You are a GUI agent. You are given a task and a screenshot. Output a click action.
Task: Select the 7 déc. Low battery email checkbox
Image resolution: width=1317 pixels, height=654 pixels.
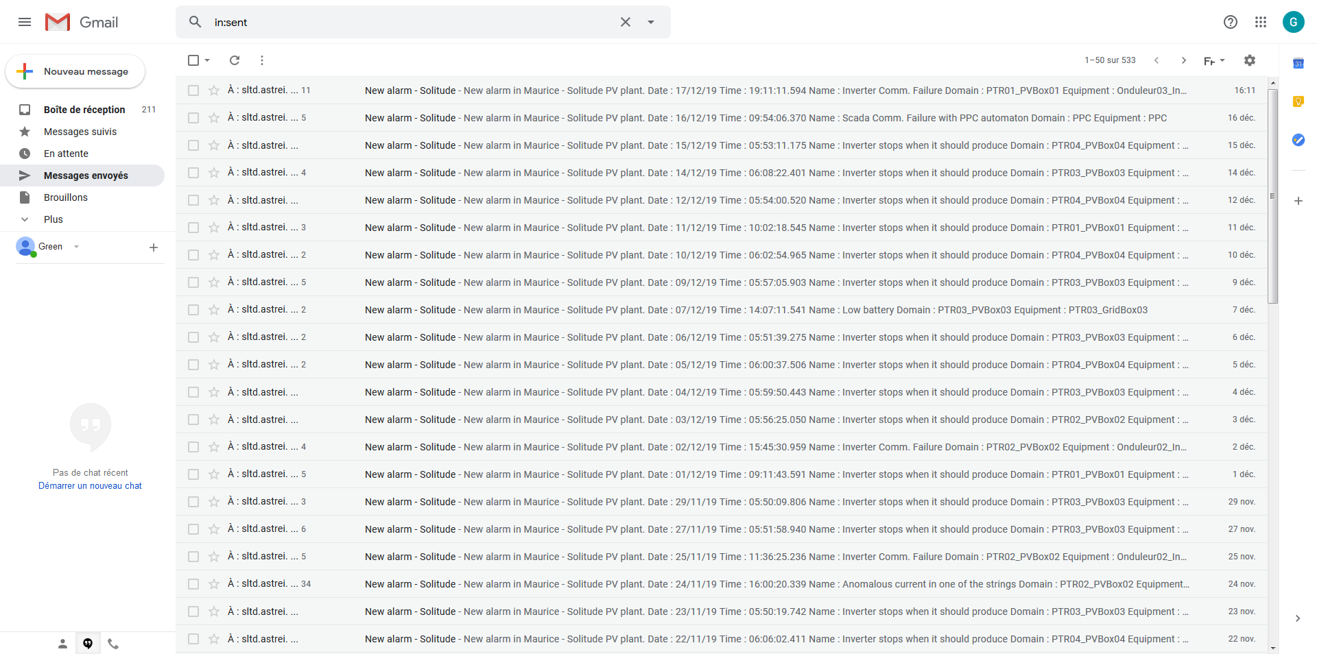click(x=193, y=310)
